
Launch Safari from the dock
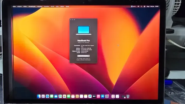[x=47, y=96]
